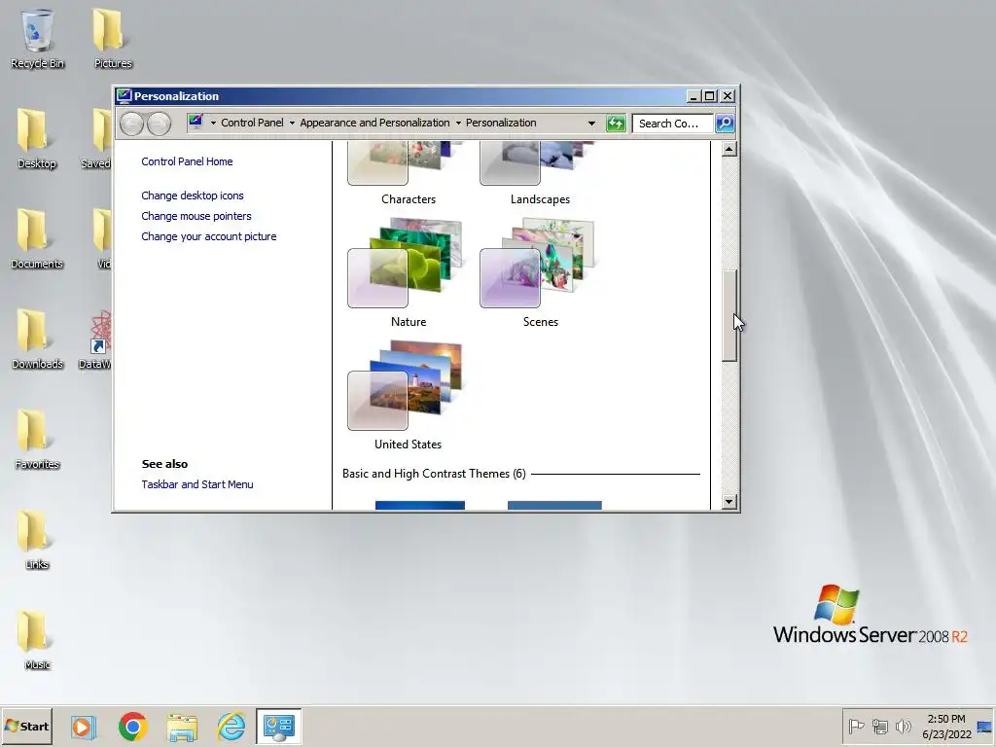Select Pictures folder on desktop
Viewport: 996px width, 747px height.
113,39
